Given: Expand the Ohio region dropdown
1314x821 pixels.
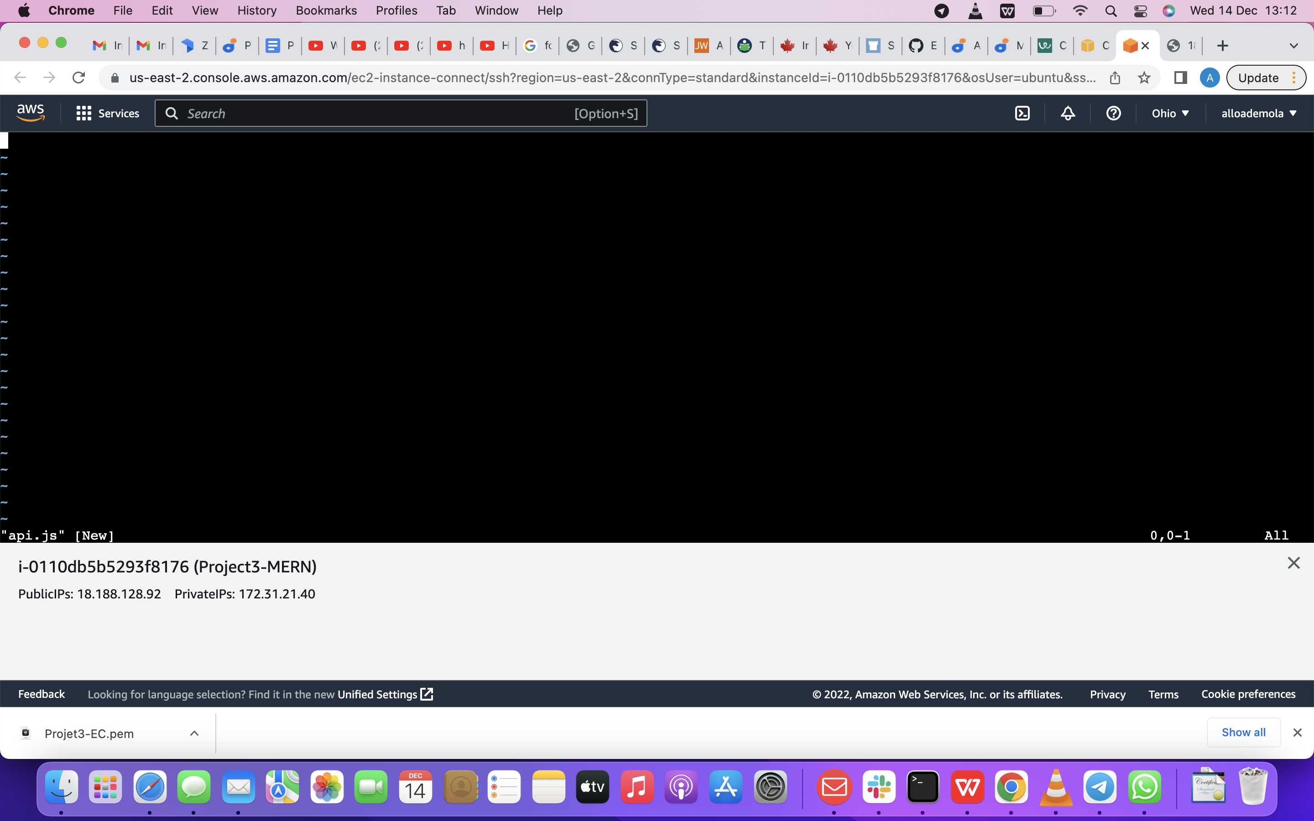Looking at the screenshot, I should tap(1170, 113).
